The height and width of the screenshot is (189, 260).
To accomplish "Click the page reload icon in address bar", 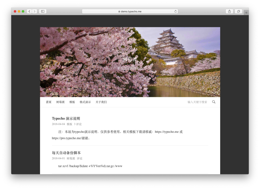I will (x=175, y=11).
